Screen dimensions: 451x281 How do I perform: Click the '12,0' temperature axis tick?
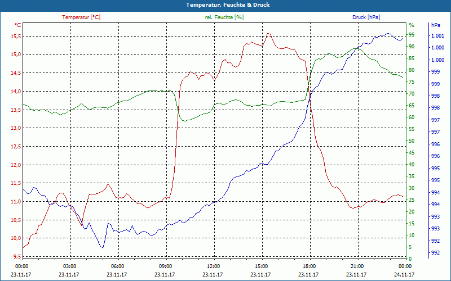16,165
